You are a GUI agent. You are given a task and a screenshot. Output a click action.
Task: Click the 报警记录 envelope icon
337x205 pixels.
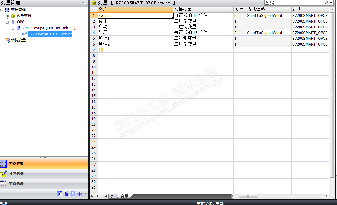point(3,174)
